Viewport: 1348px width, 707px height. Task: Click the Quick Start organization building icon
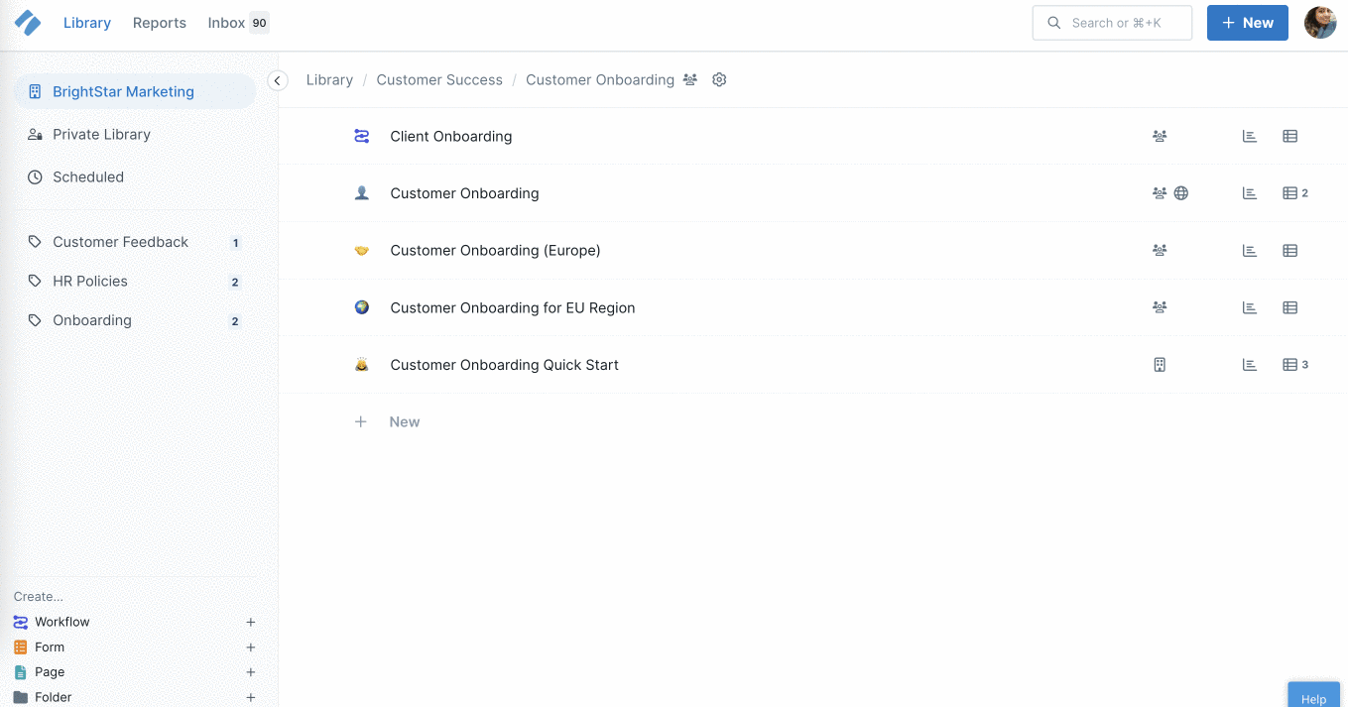click(1160, 365)
